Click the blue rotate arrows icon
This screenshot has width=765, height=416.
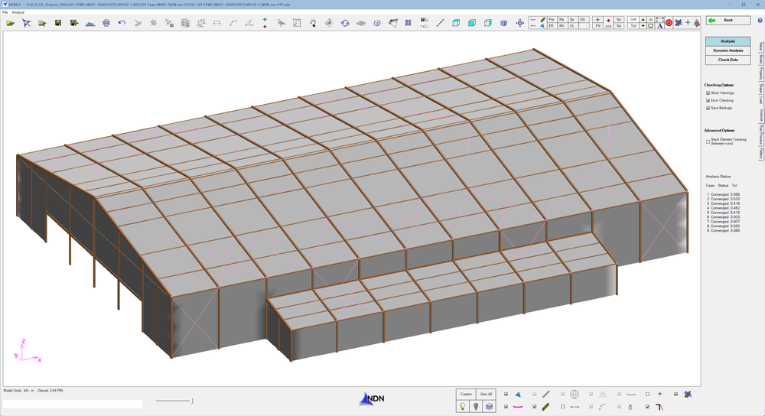point(345,23)
